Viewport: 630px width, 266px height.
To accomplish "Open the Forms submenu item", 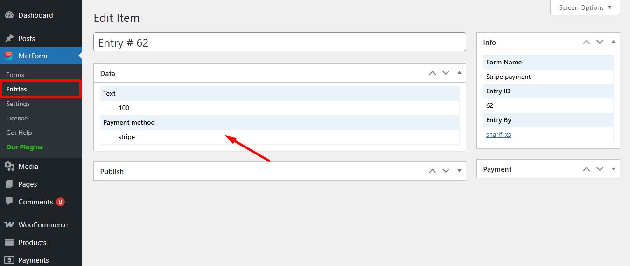I will pyautogui.click(x=15, y=75).
